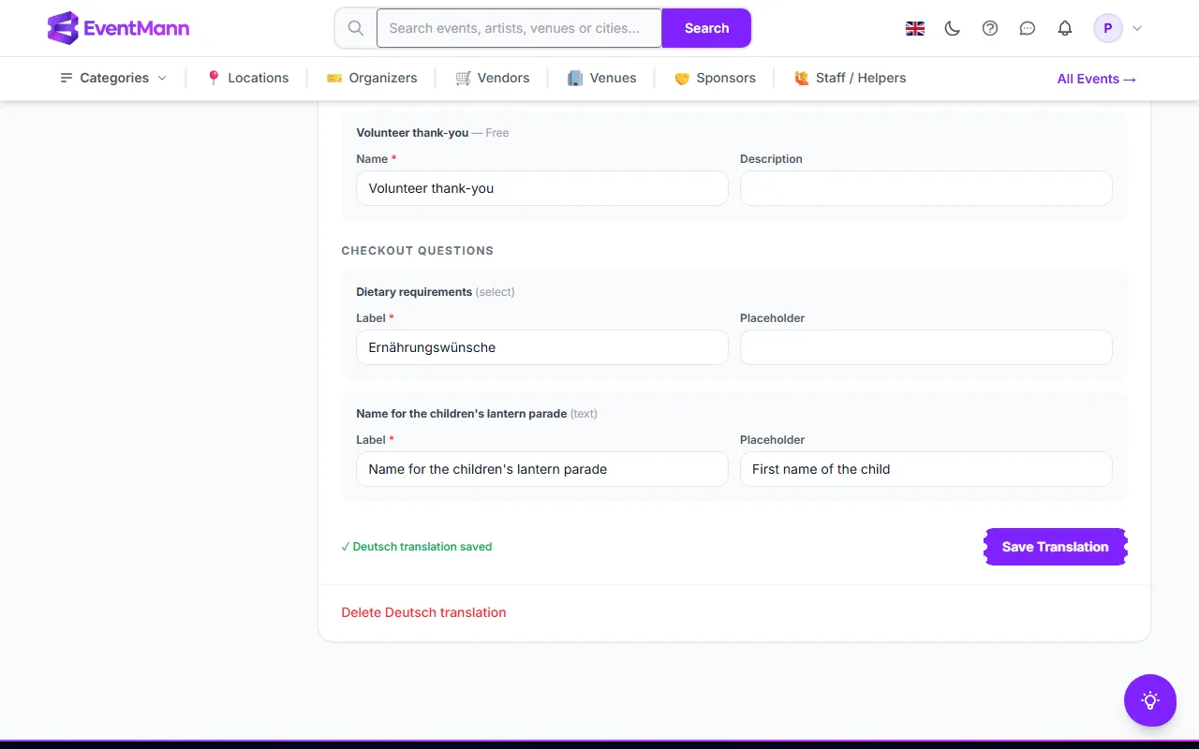Open the All Events link

click(x=1097, y=79)
